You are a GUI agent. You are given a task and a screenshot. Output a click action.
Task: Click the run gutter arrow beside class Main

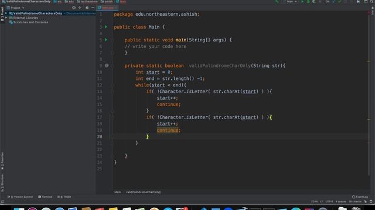point(106,27)
